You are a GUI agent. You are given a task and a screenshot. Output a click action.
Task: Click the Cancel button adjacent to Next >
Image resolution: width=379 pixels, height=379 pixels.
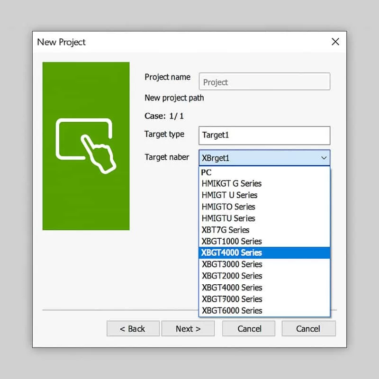point(249,328)
